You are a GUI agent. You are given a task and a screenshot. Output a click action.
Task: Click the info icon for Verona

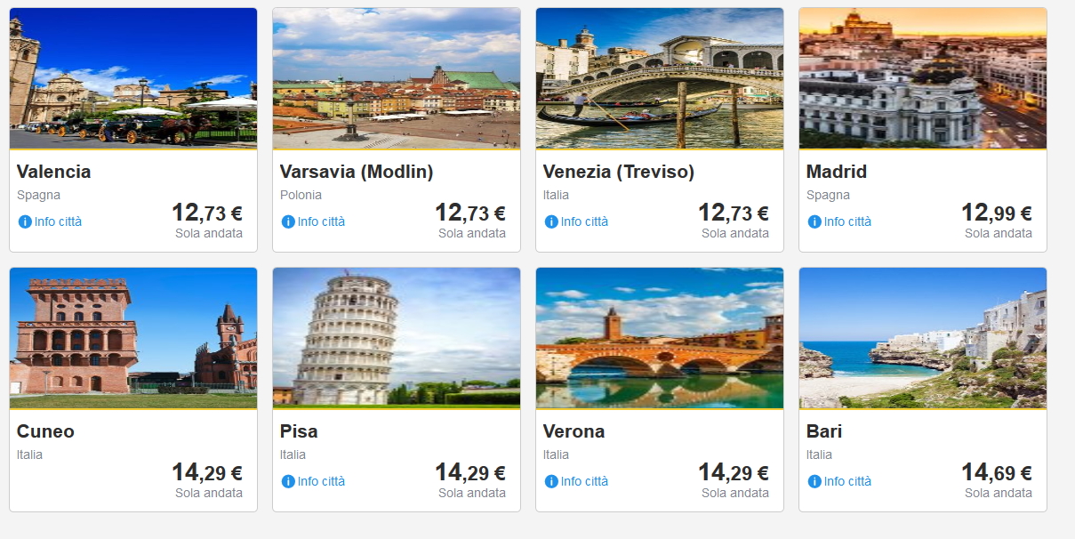coord(551,481)
